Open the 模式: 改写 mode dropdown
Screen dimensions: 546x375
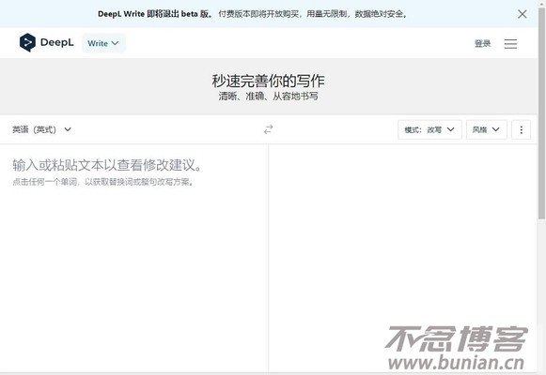point(429,129)
